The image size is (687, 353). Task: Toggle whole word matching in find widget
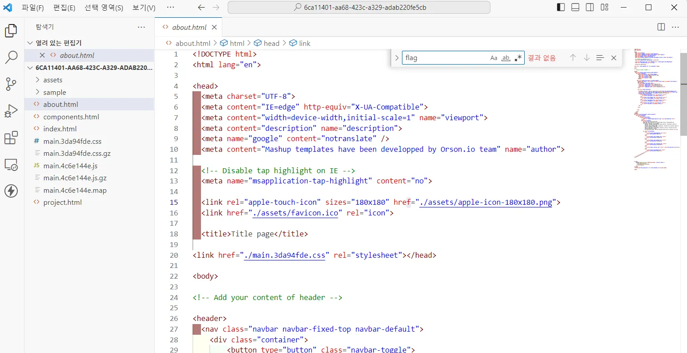[x=506, y=57]
